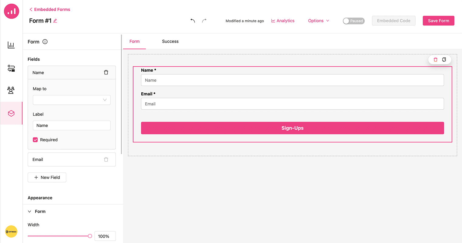462x243 pixels.
Task: Click the Width slider handle
Action: tap(90, 236)
